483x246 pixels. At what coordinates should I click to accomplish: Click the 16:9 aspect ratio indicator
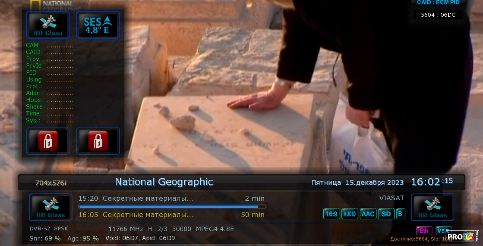click(331, 214)
